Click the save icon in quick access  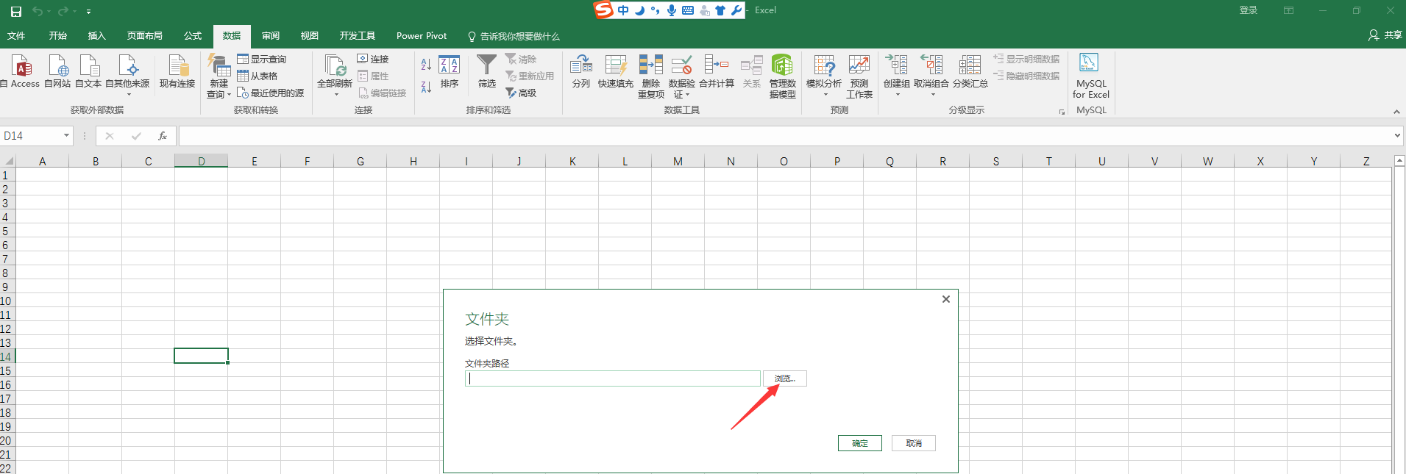(x=16, y=11)
